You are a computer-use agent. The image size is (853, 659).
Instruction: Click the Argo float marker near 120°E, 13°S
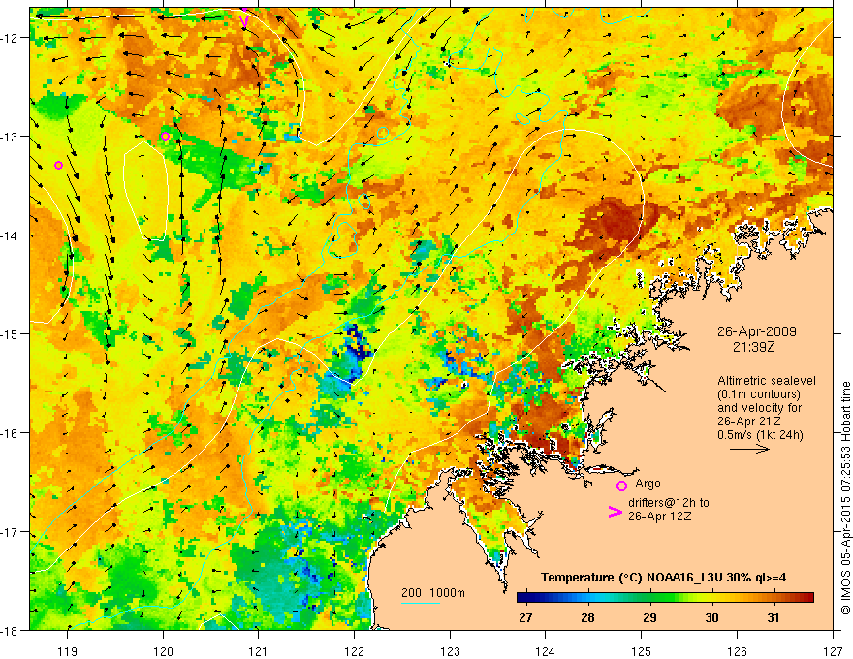pyautogui.click(x=166, y=136)
